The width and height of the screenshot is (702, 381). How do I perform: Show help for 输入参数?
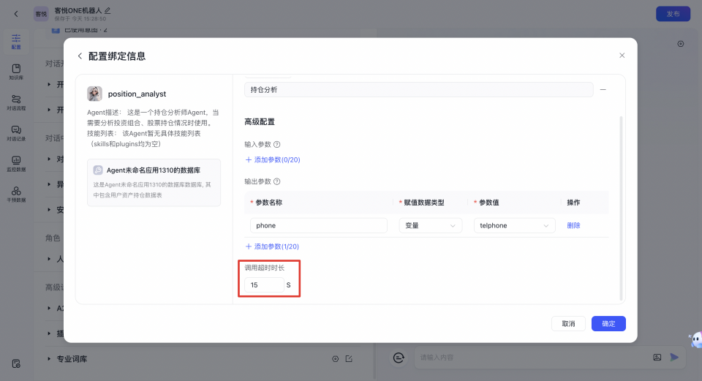[276, 144]
